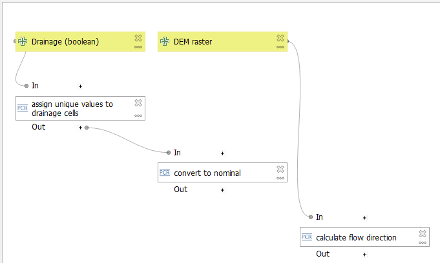Remove the calculate flow direction algorithm
The width and height of the screenshot is (440, 263).
[x=423, y=233]
